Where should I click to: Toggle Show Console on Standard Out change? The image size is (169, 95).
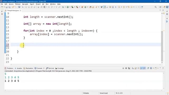pos(142,68)
